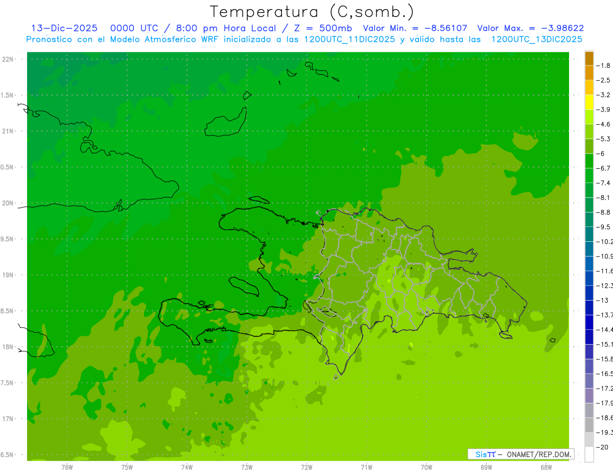Click the '22N' latitude label
This screenshot has height=474, width=613.
coord(9,59)
